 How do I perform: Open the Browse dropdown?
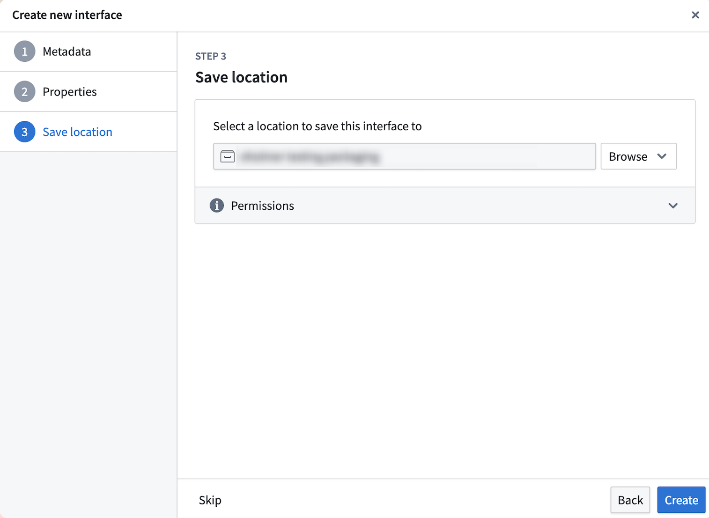[x=639, y=156]
